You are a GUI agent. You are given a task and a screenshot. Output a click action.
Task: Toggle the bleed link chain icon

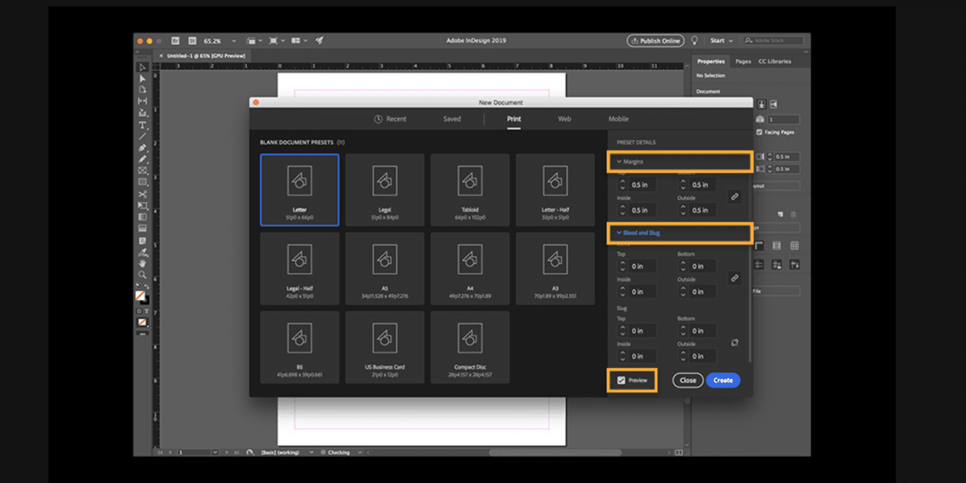tap(734, 278)
